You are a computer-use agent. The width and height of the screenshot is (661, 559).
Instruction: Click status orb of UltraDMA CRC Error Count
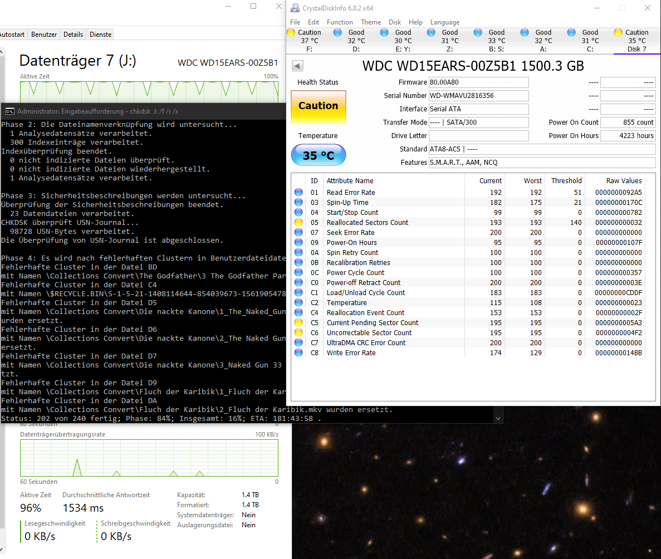(298, 343)
